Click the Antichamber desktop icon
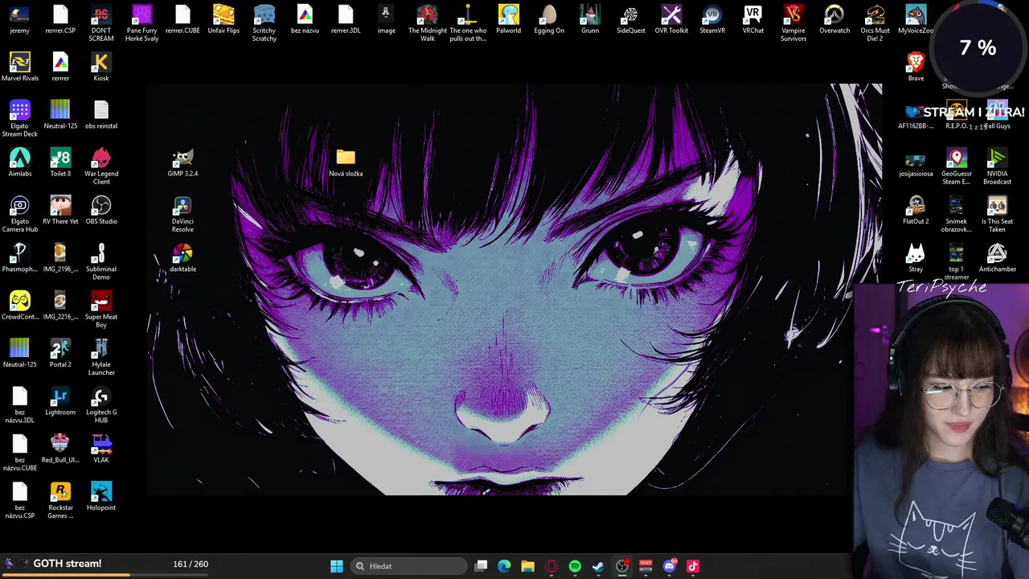This screenshot has height=579, width=1029. pyautogui.click(x=997, y=257)
